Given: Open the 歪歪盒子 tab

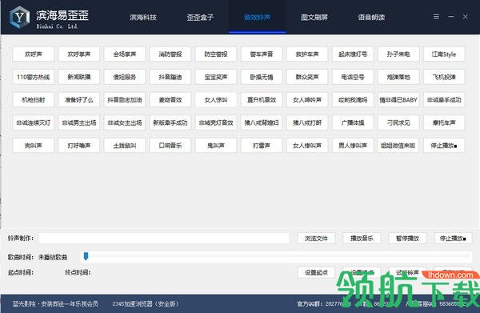Looking at the screenshot, I should point(200,17).
